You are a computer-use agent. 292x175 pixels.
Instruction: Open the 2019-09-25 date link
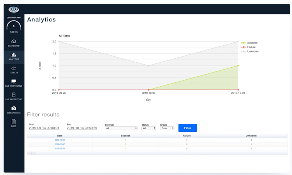click(x=60, y=149)
